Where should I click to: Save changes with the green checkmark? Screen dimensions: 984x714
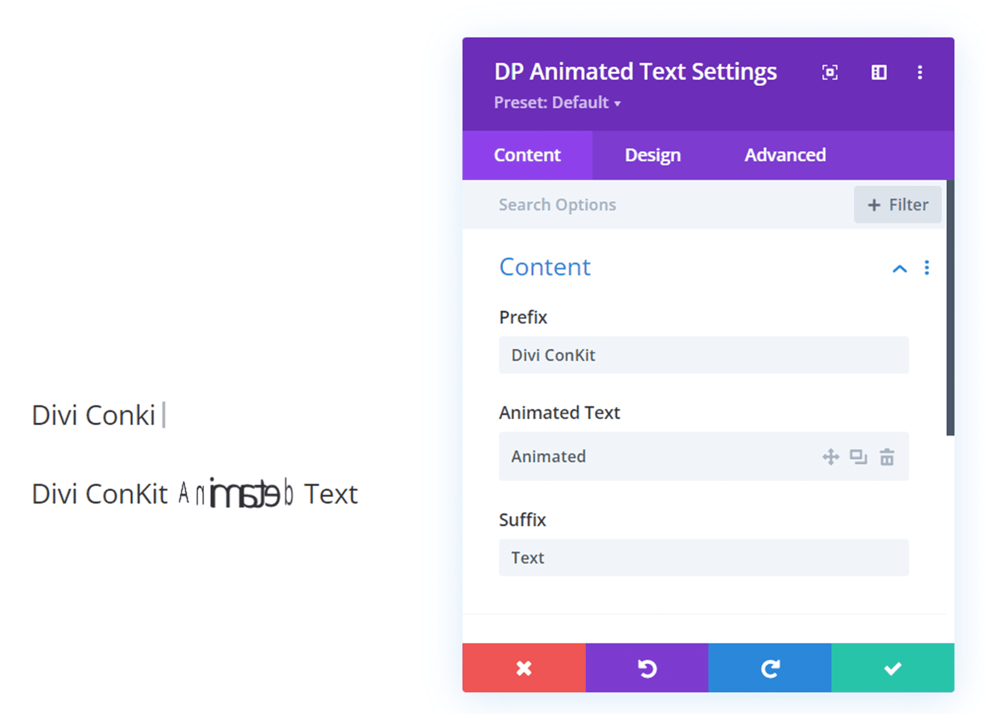point(893,668)
